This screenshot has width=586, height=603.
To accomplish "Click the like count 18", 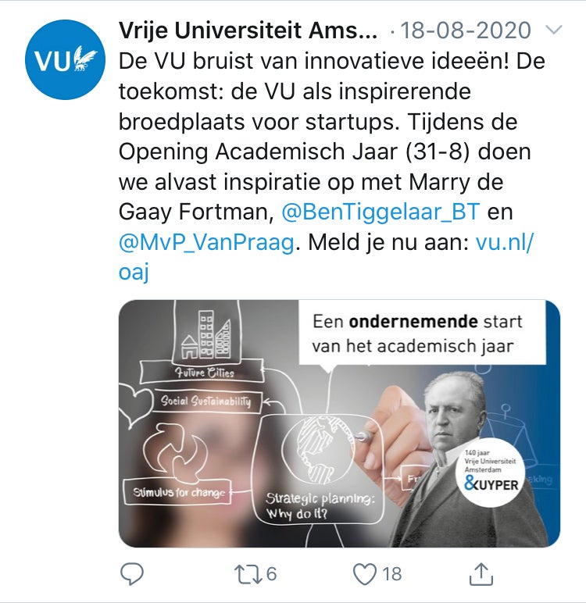I will (392, 574).
